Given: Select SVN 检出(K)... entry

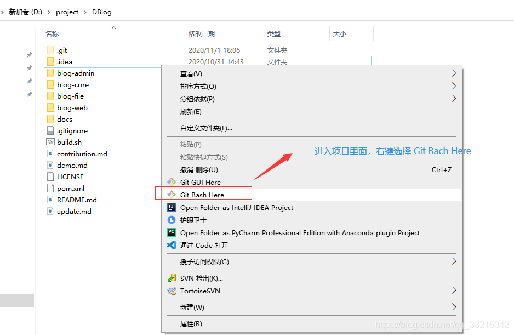Looking at the screenshot, I should (x=311, y=278).
